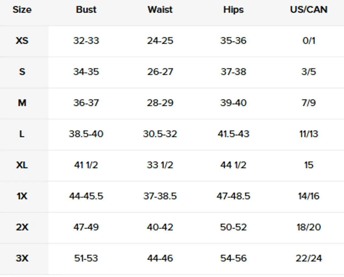Click the Size column header

[x=22, y=10]
